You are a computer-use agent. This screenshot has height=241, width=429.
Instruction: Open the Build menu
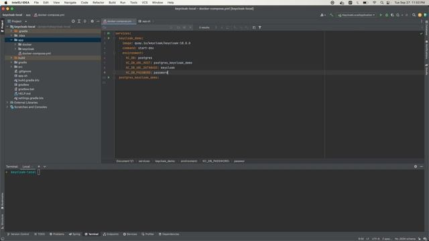[x=112, y=3]
